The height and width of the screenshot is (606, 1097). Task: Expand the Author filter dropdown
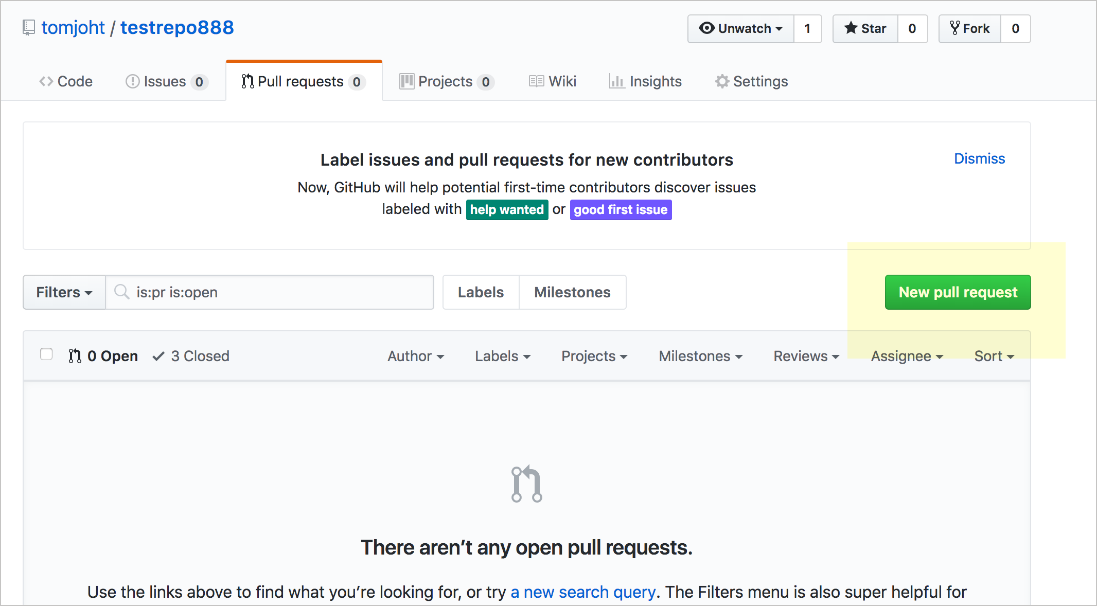(413, 355)
